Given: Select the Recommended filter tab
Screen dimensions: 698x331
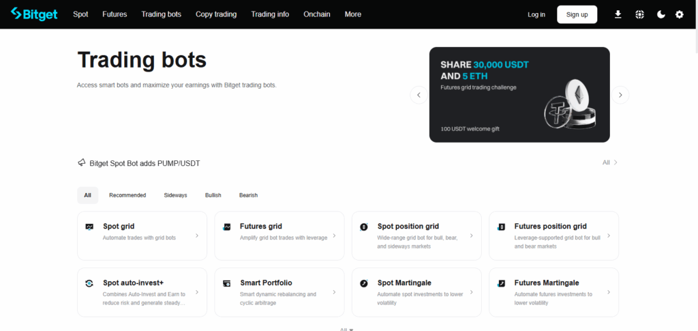Looking at the screenshot, I should [x=127, y=195].
